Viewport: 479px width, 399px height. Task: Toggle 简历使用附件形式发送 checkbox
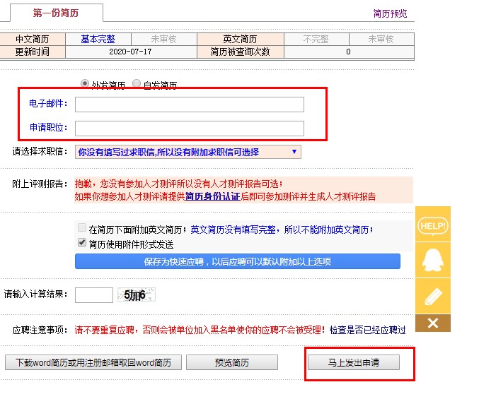point(82,243)
